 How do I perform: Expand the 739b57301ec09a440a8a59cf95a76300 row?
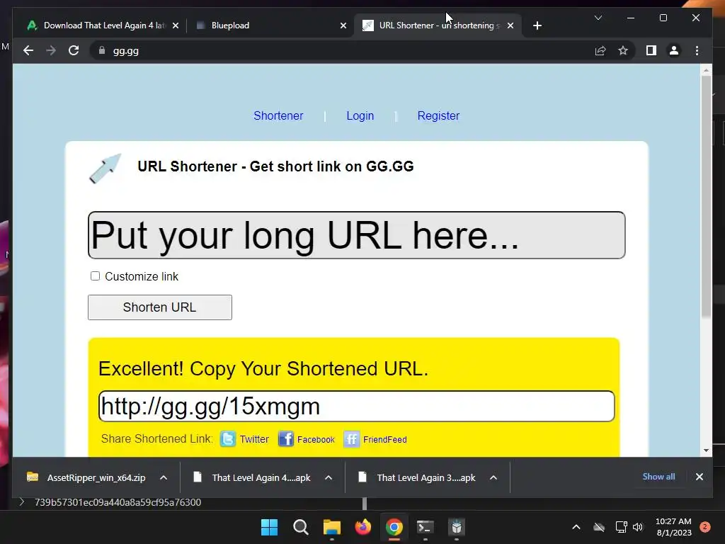(22, 502)
